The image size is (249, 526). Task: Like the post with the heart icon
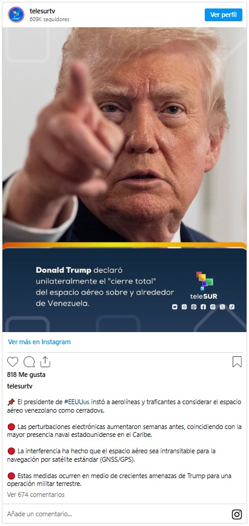click(13, 362)
